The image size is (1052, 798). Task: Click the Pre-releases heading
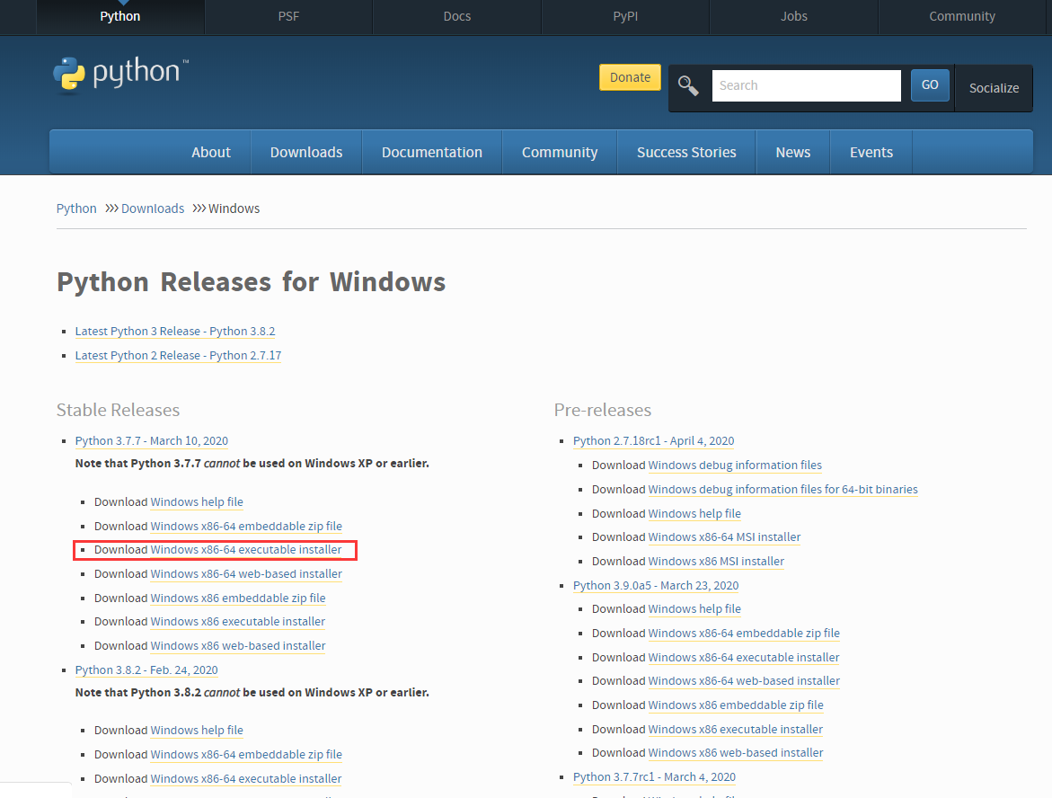click(603, 410)
